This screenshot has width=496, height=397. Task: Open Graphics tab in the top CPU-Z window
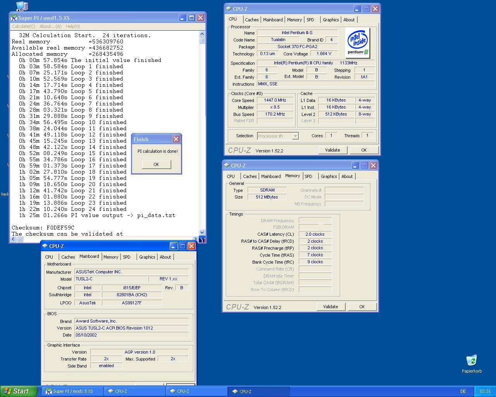(x=331, y=20)
